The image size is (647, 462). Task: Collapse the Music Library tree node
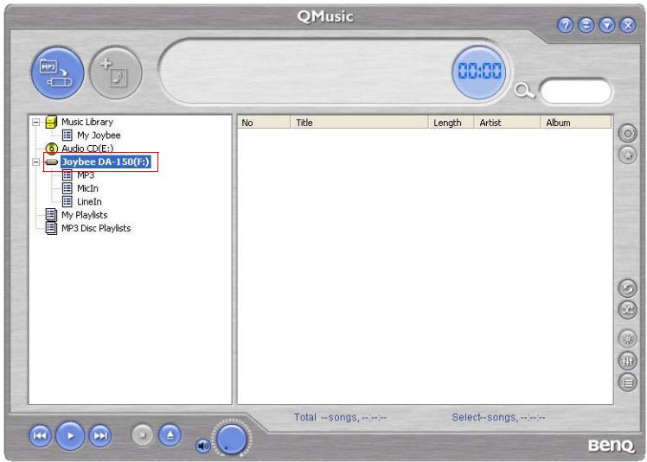click(36, 123)
